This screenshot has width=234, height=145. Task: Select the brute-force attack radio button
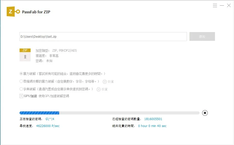[21, 74]
